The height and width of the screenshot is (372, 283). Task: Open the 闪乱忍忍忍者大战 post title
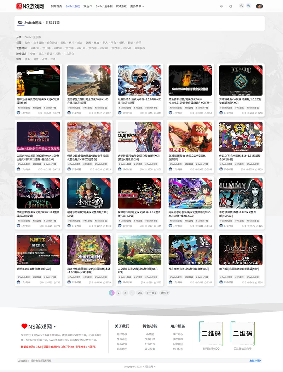[x=190, y=214]
